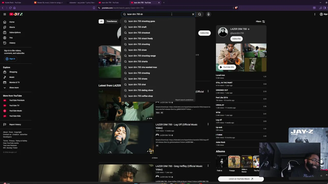Play the song 'Laced max'

click(x=241, y=76)
